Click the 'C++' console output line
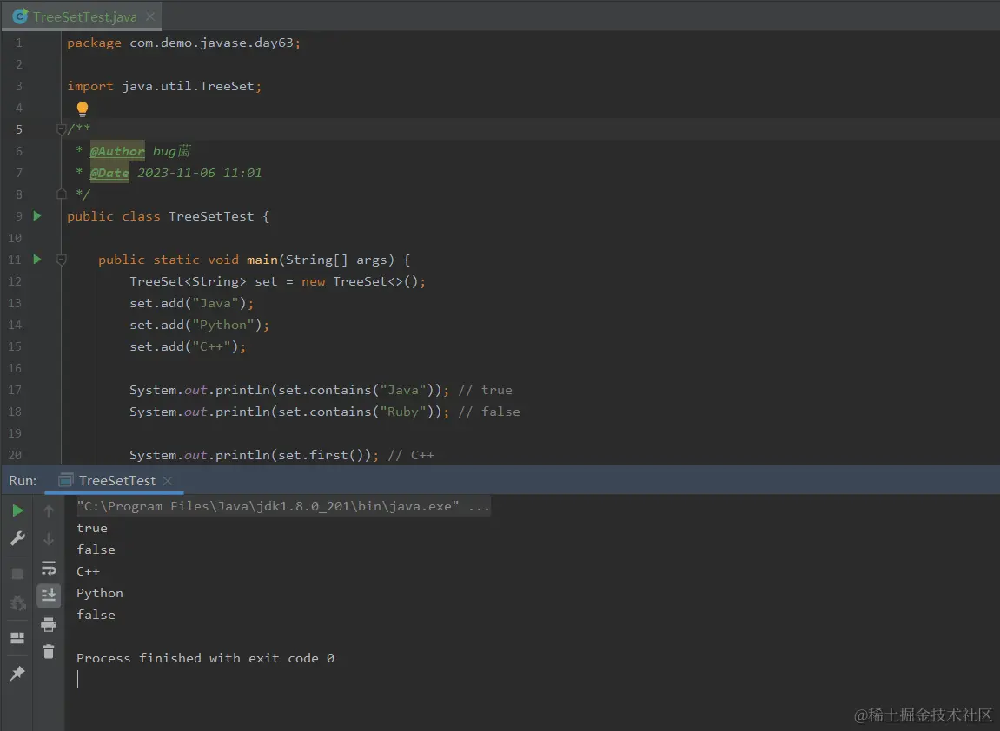This screenshot has height=731, width=1000. [x=88, y=571]
